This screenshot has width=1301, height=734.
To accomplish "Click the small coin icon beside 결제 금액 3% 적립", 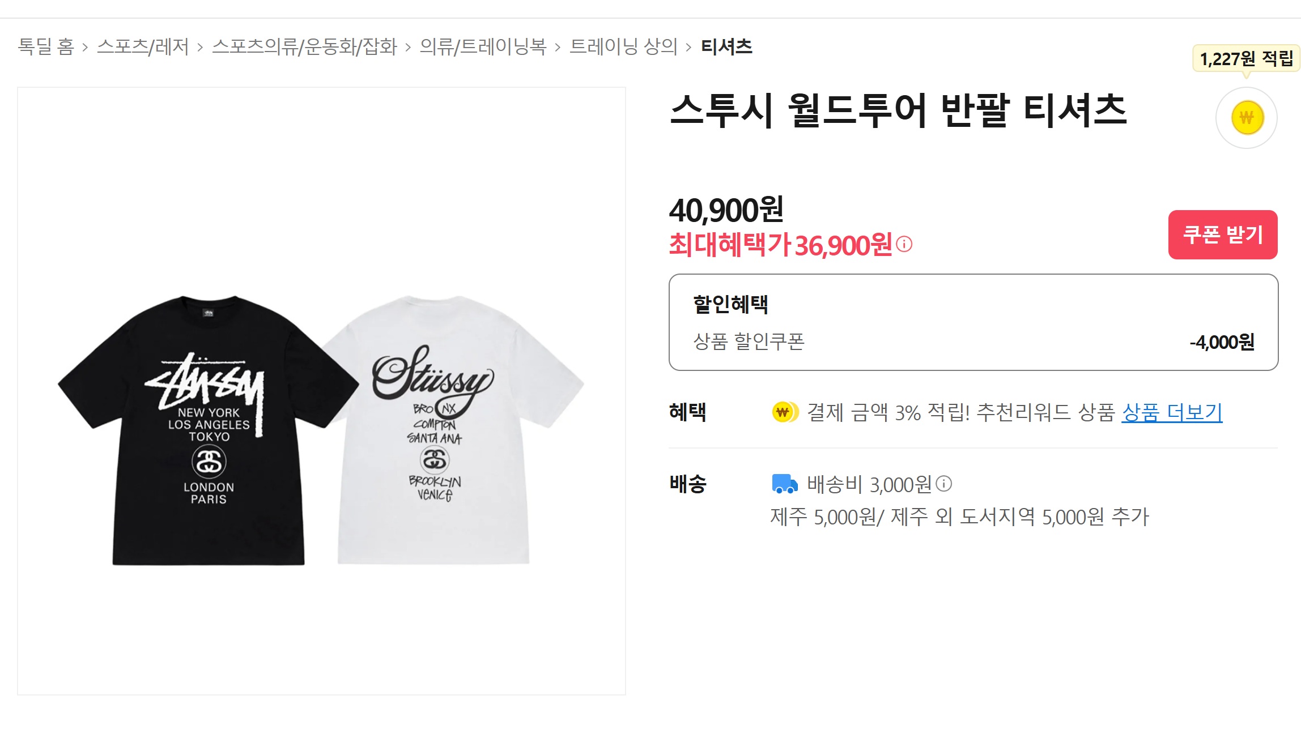I will click(x=784, y=412).
